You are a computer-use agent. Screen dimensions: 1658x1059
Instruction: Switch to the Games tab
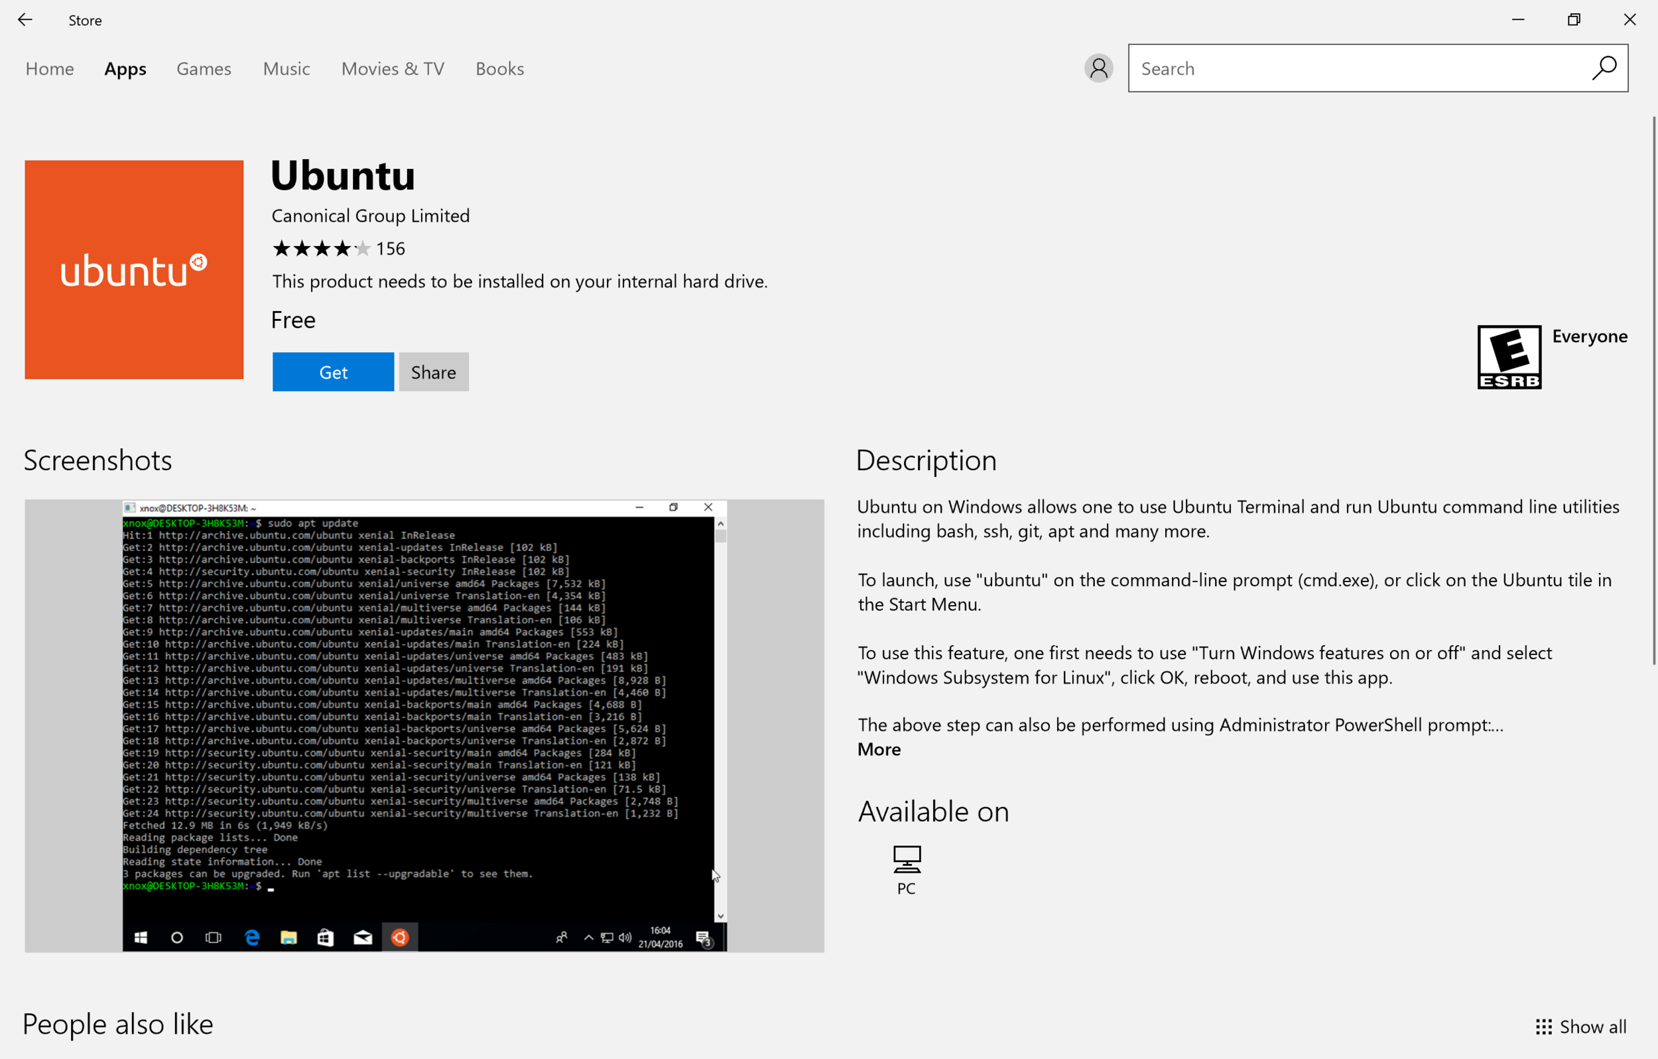coord(204,69)
